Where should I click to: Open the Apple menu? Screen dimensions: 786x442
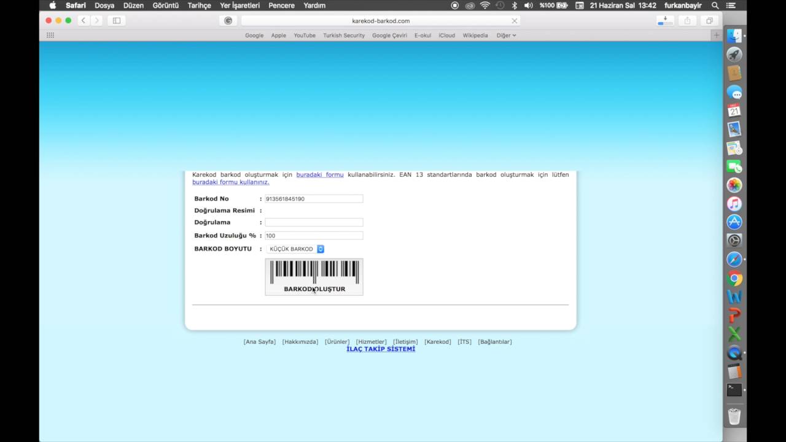tap(53, 6)
